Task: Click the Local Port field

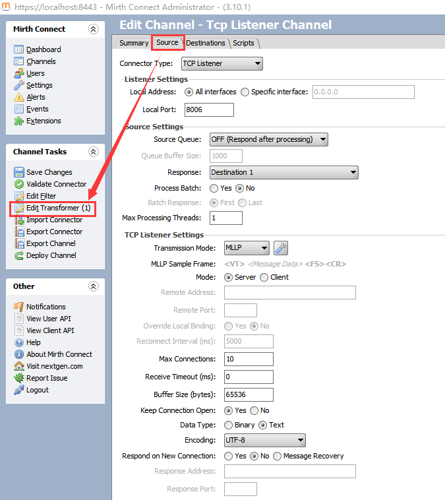Action: tap(209, 109)
